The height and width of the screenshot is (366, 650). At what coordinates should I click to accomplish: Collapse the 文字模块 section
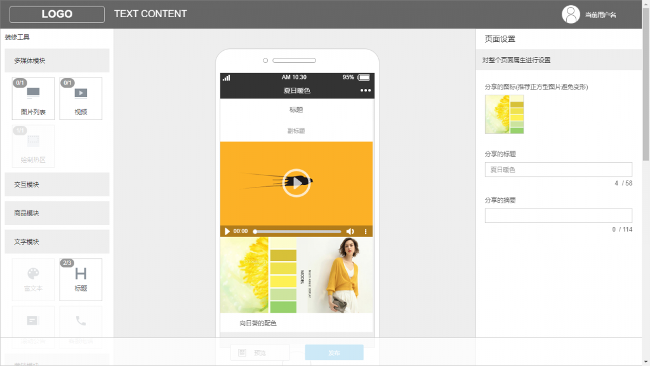coord(57,241)
